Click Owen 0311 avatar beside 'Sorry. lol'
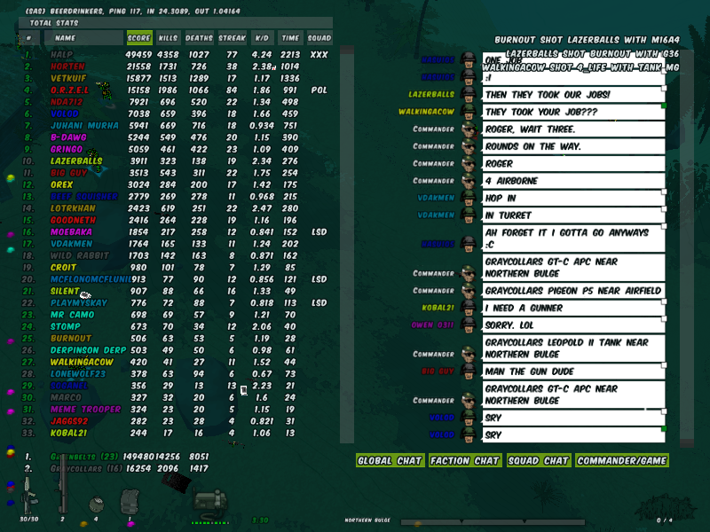The height and width of the screenshot is (532, 710). [x=469, y=325]
